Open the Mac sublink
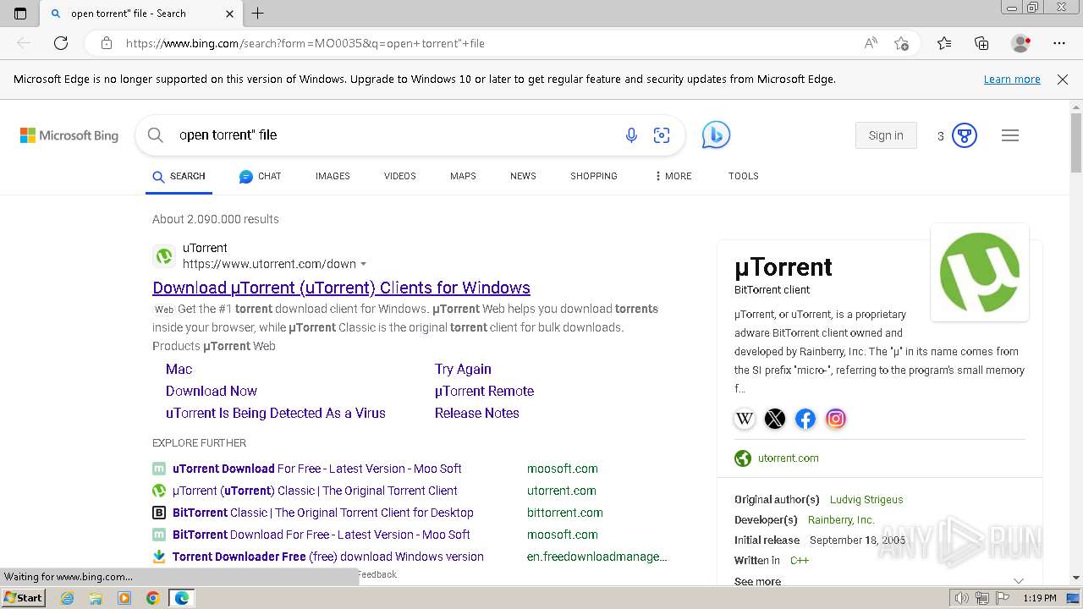1083x609 pixels. (179, 369)
